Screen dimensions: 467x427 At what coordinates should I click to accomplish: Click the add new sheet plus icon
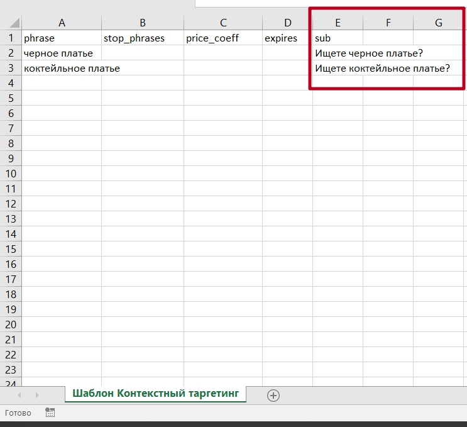point(273,396)
